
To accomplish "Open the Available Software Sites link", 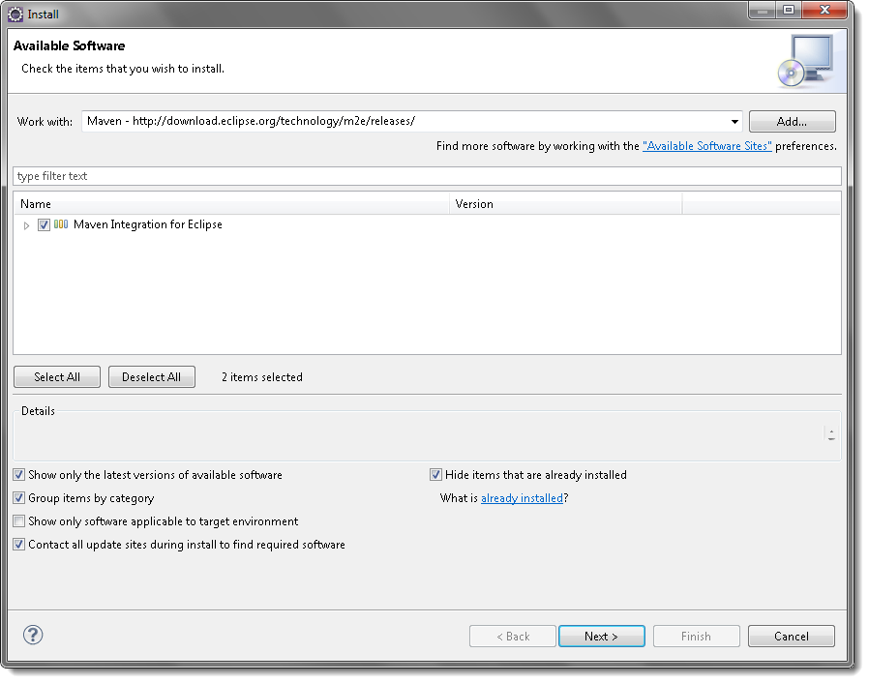I will click(x=707, y=146).
